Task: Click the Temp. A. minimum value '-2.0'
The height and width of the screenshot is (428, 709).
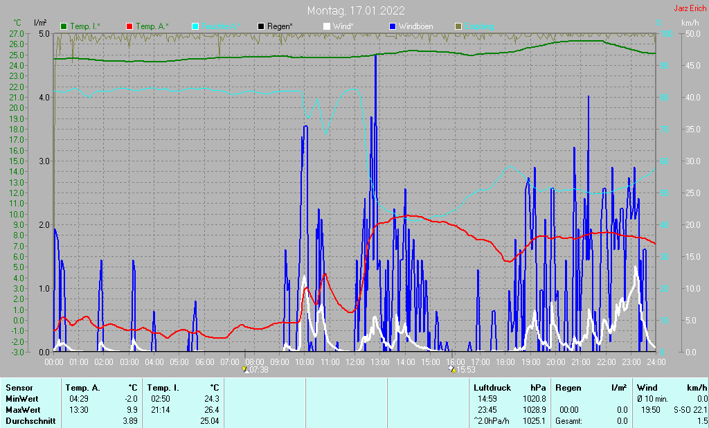Action: point(131,399)
